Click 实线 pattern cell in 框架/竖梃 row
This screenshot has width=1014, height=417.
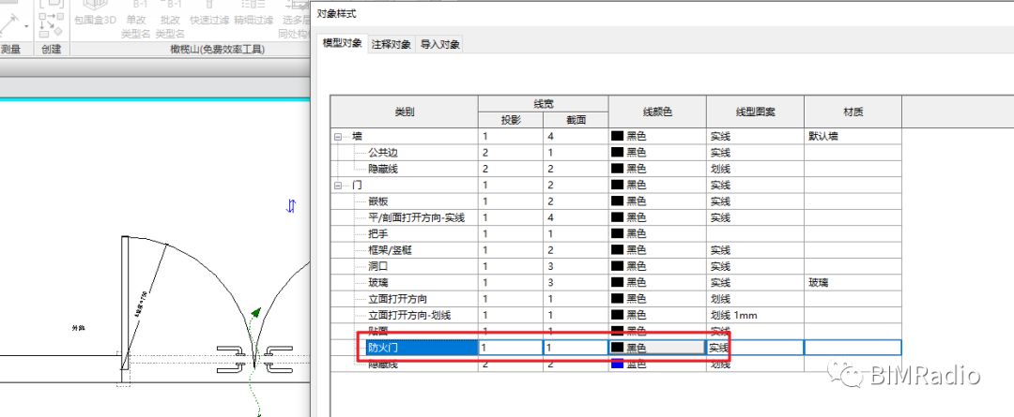point(755,250)
